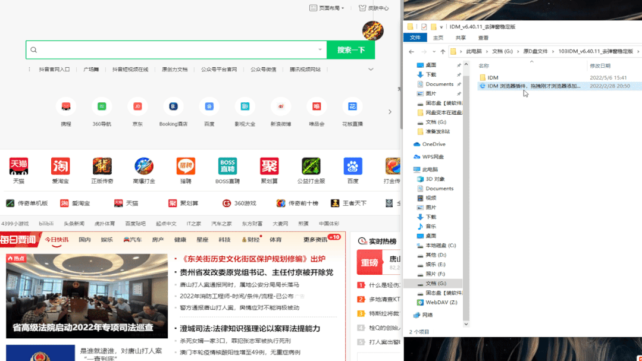Switch to 国内 news tab
This screenshot has height=361, width=642.
tap(84, 240)
